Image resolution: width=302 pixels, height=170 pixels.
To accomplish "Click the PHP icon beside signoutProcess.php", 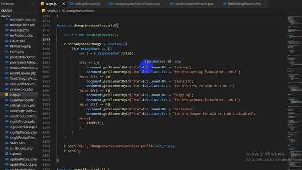I will tap(7, 127).
